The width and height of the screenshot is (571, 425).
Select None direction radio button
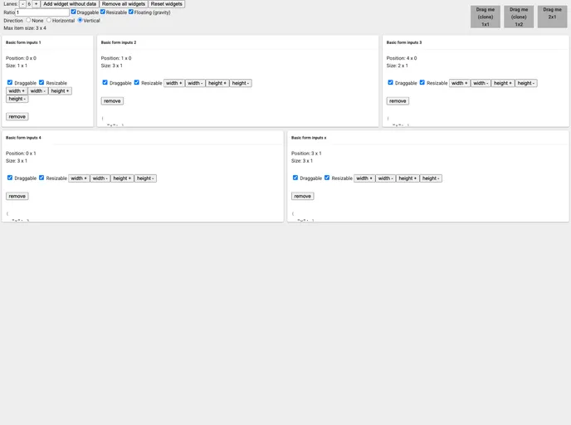28,20
